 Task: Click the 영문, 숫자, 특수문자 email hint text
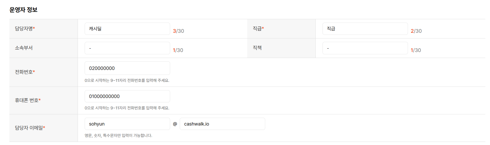118,135
